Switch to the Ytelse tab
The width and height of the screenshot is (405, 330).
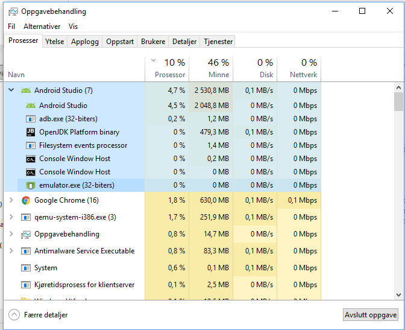55,42
